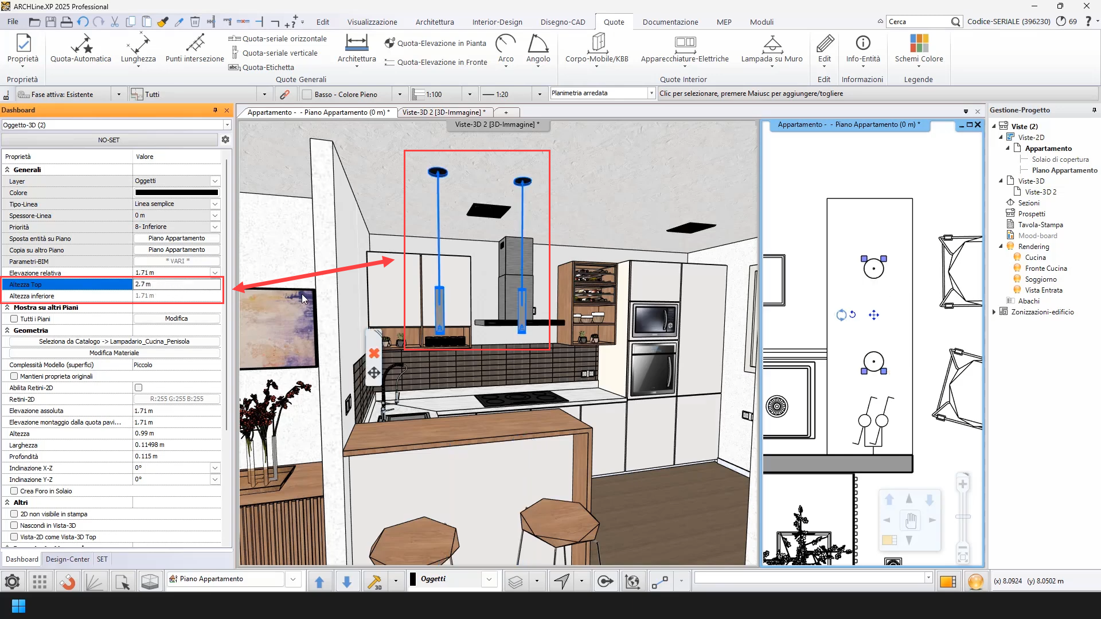Check Nascondi in Vista-3D
The image size is (1101, 619).
point(14,525)
